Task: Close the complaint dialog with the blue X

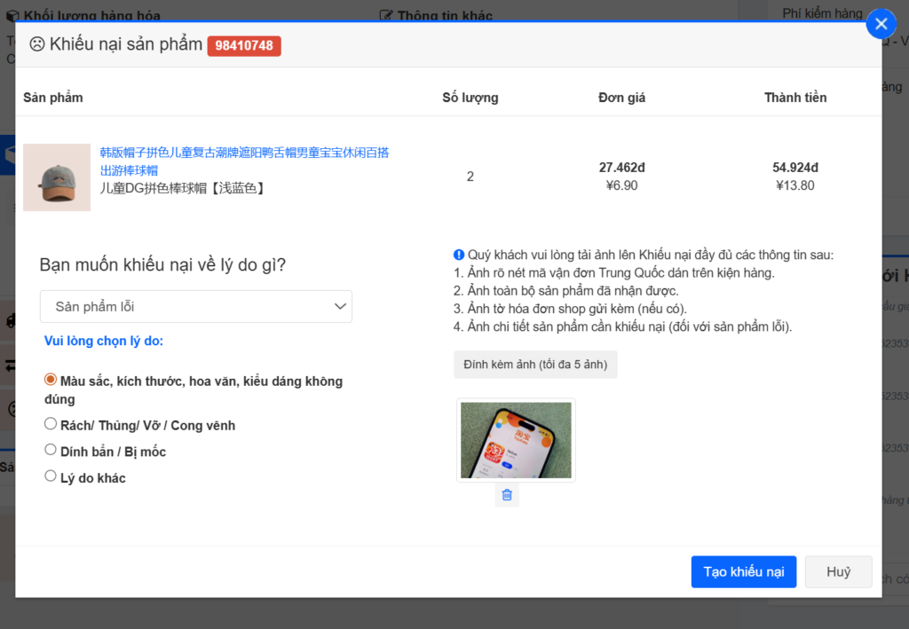Action: 881,24
